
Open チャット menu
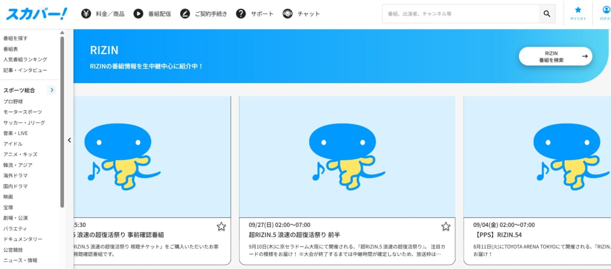(309, 14)
